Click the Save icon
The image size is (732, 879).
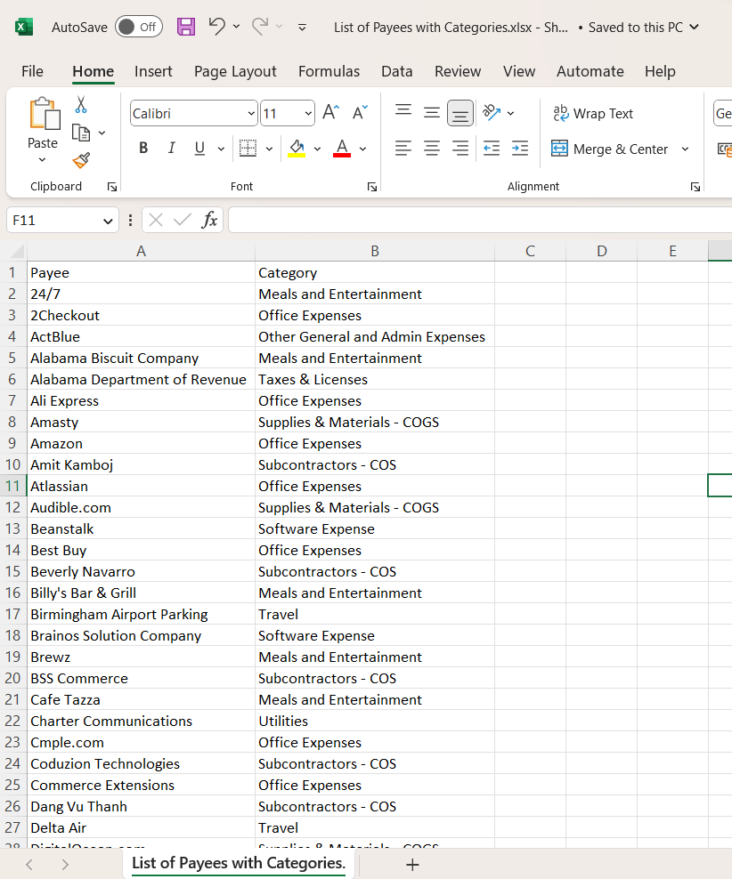(x=185, y=27)
